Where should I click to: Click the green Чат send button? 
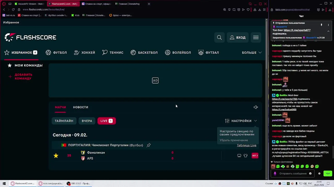pos(328,173)
